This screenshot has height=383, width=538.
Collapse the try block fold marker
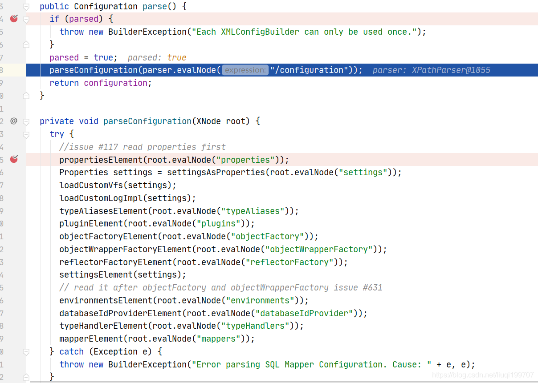click(x=26, y=134)
